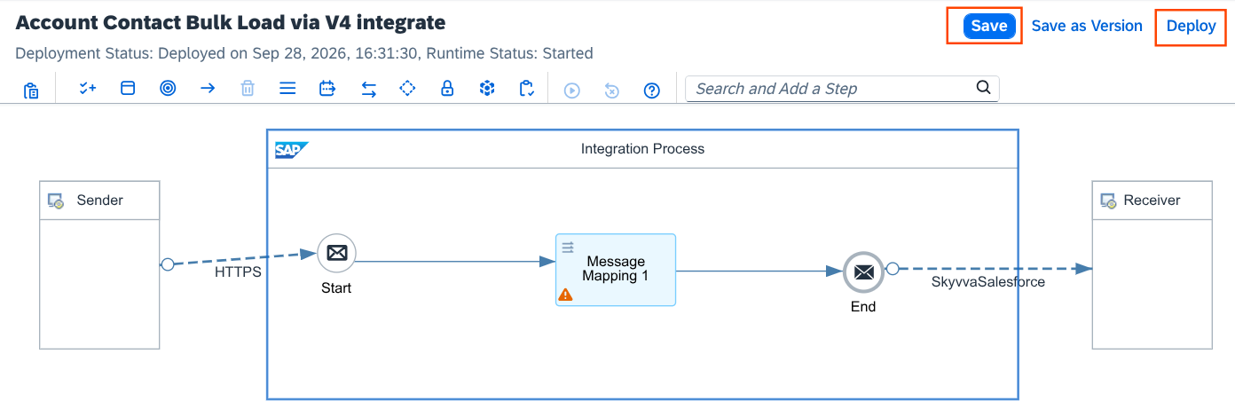Open help via question mark icon
This screenshot has height=417, width=1235.
652,90
